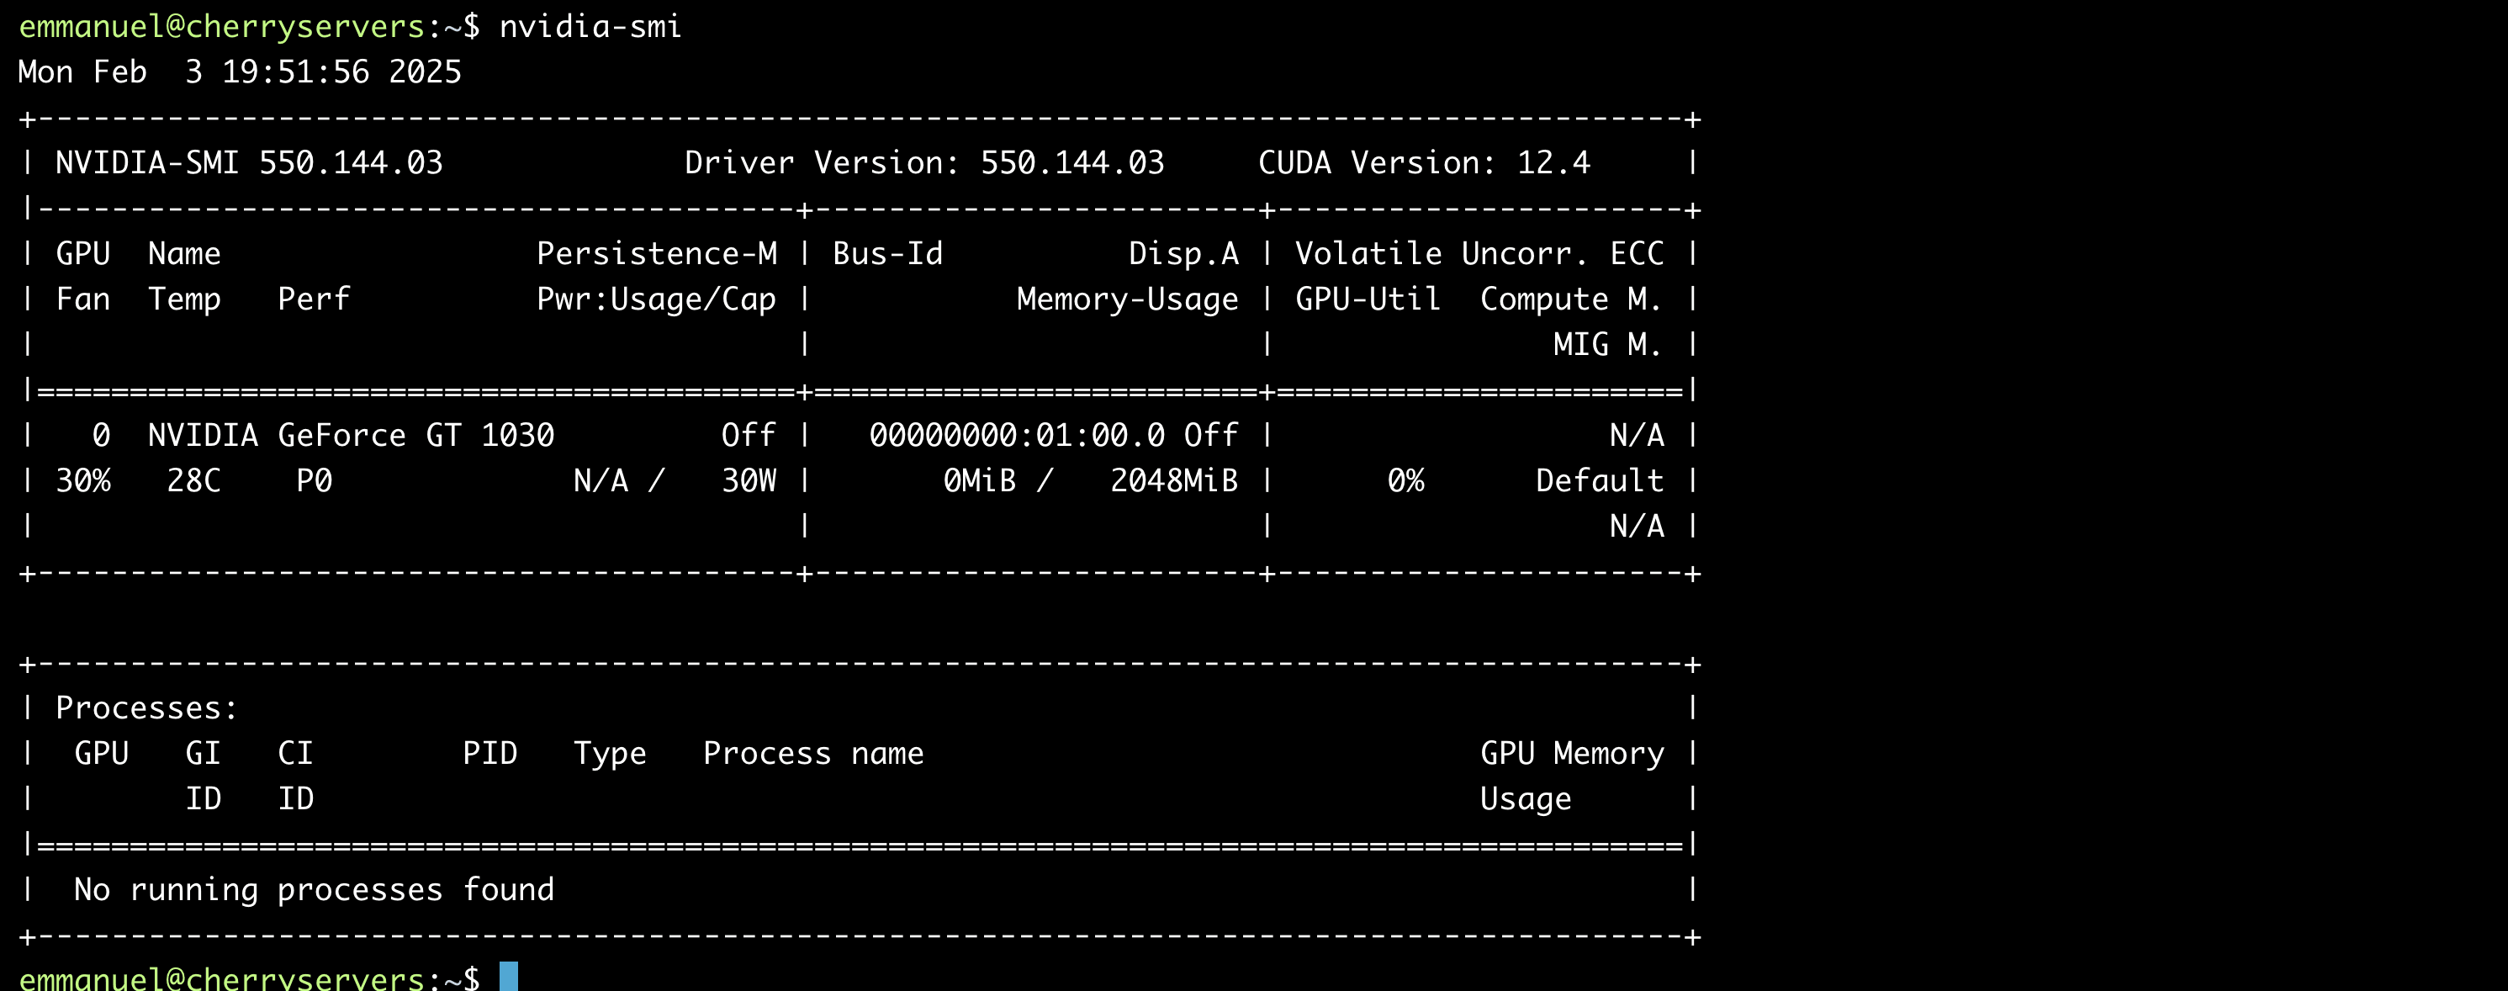The height and width of the screenshot is (991, 2508).
Task: Click the Driver Version 550.144.03 text
Action: coord(924,162)
